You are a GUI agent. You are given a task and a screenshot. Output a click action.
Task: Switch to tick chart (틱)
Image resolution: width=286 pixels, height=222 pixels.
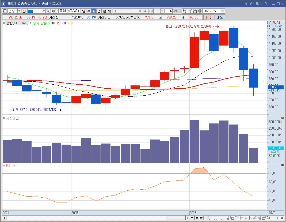click(x=110, y=11)
